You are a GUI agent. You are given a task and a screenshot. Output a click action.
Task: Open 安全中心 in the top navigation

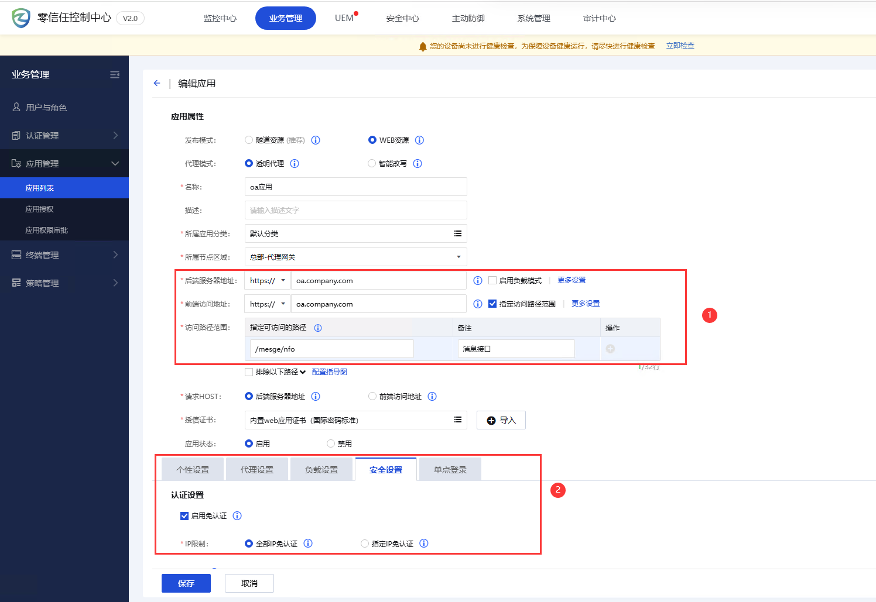point(402,18)
